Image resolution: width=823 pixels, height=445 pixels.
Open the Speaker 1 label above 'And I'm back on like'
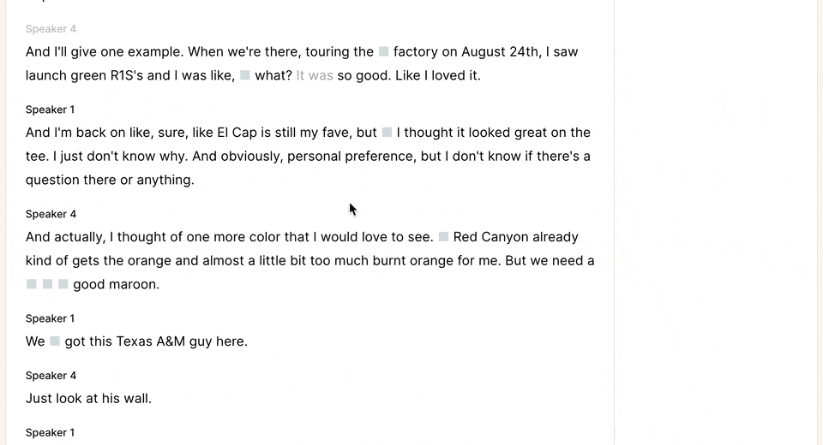coord(50,110)
